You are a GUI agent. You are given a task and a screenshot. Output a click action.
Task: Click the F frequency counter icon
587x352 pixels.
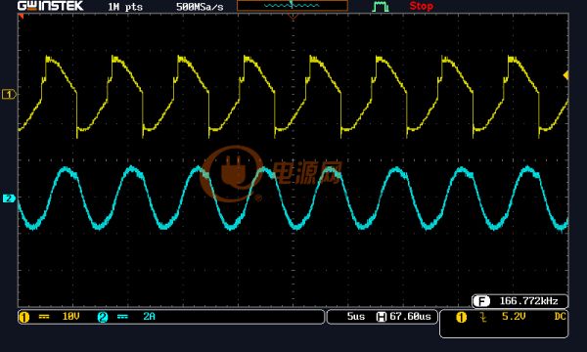coord(481,301)
